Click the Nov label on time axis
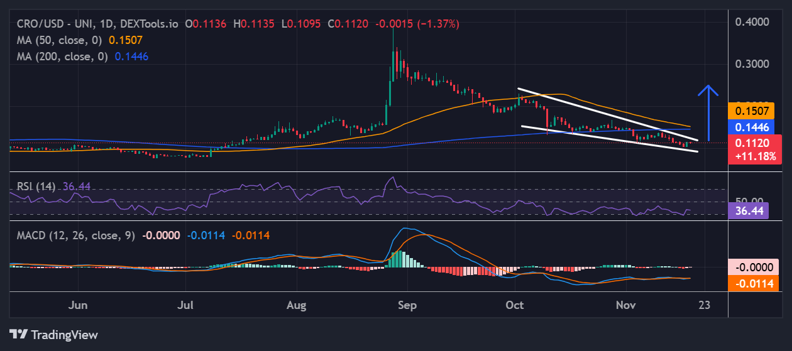Image resolution: width=792 pixels, height=351 pixels. 625,305
